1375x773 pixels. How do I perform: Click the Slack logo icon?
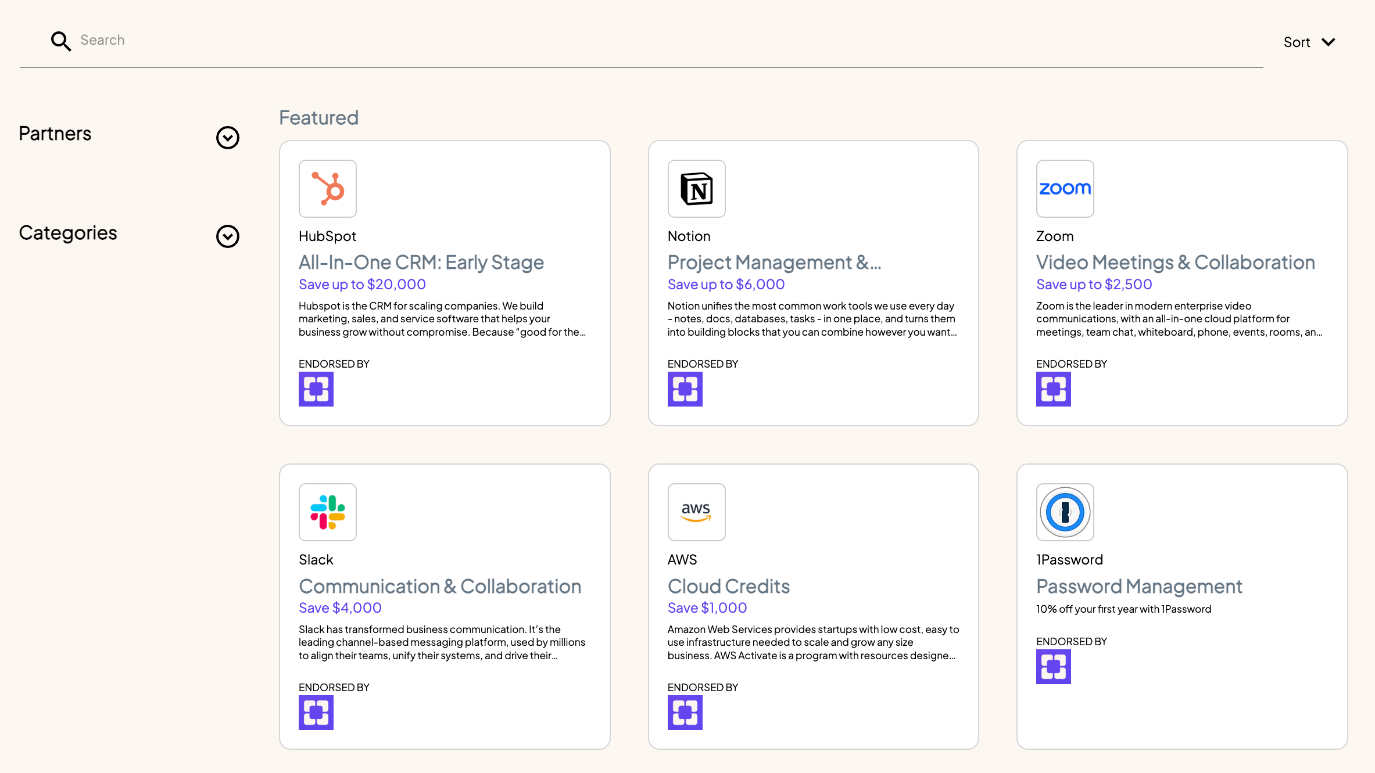coord(327,512)
